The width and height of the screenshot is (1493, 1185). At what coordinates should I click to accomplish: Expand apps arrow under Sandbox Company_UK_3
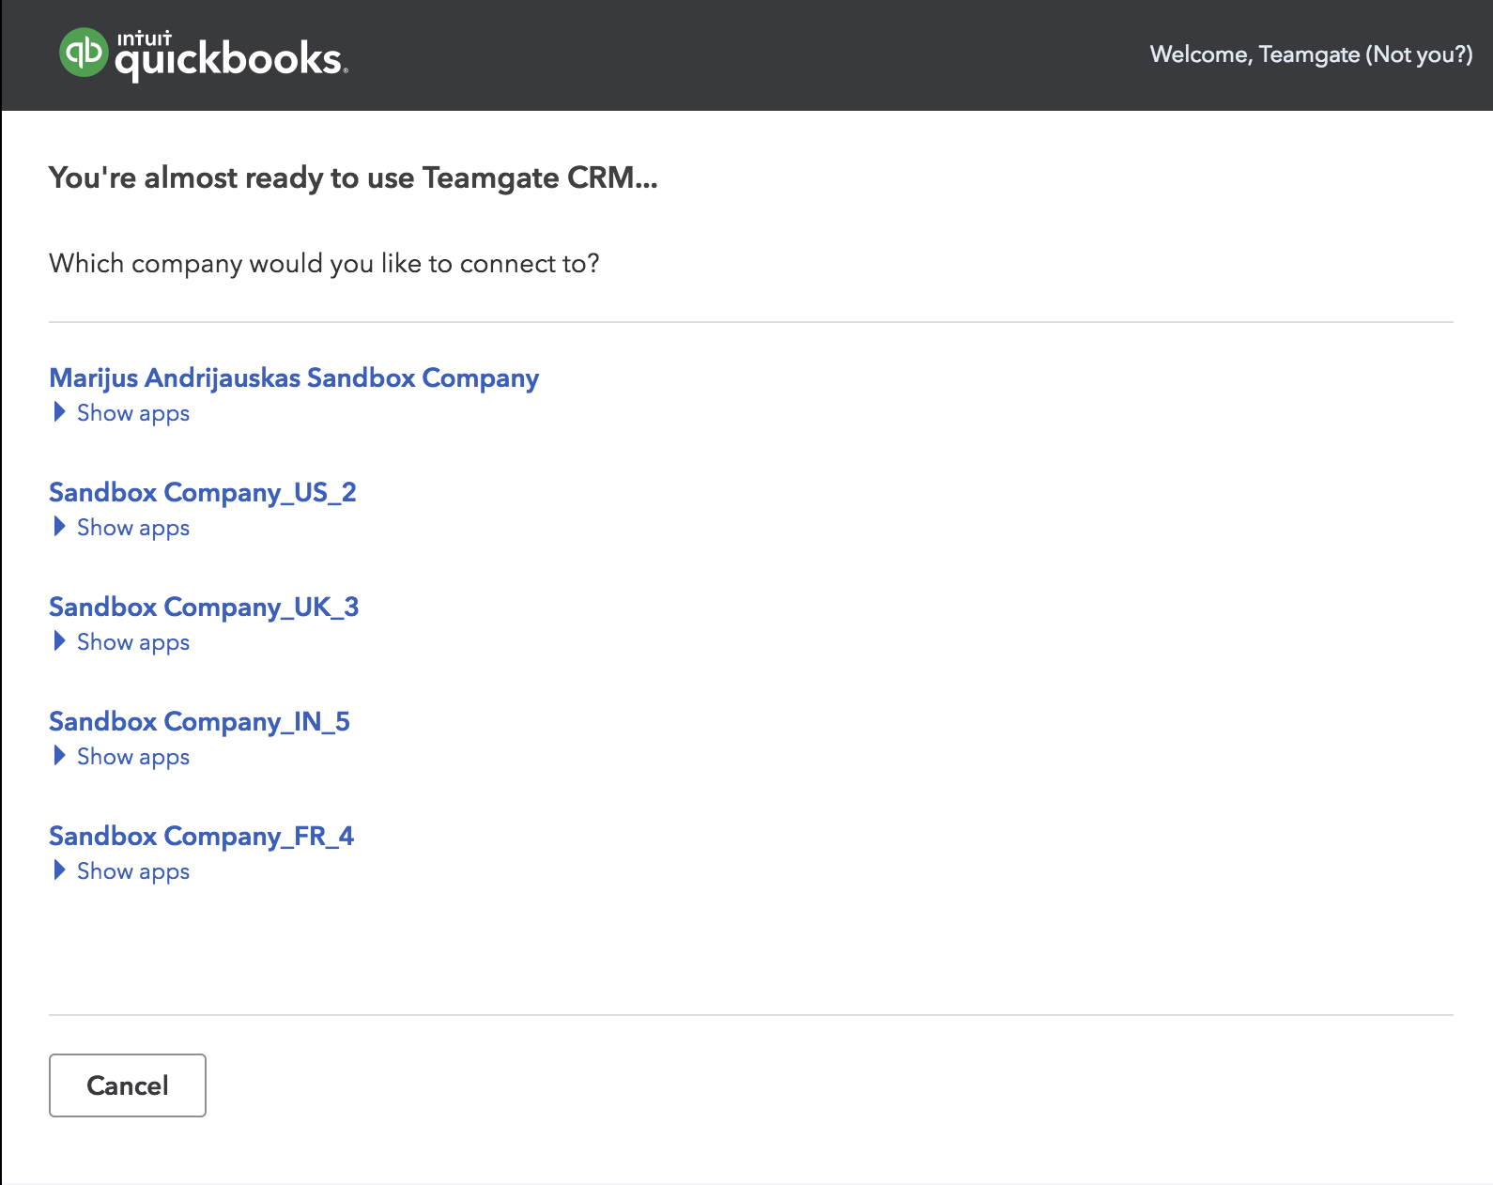click(59, 641)
